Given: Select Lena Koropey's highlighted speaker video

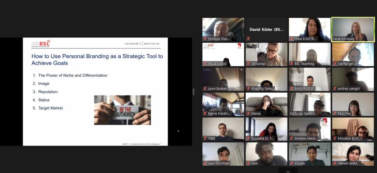Looking at the screenshot, I should [x=352, y=29].
